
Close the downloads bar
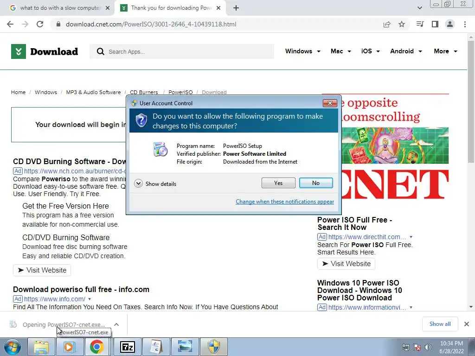tap(467, 324)
